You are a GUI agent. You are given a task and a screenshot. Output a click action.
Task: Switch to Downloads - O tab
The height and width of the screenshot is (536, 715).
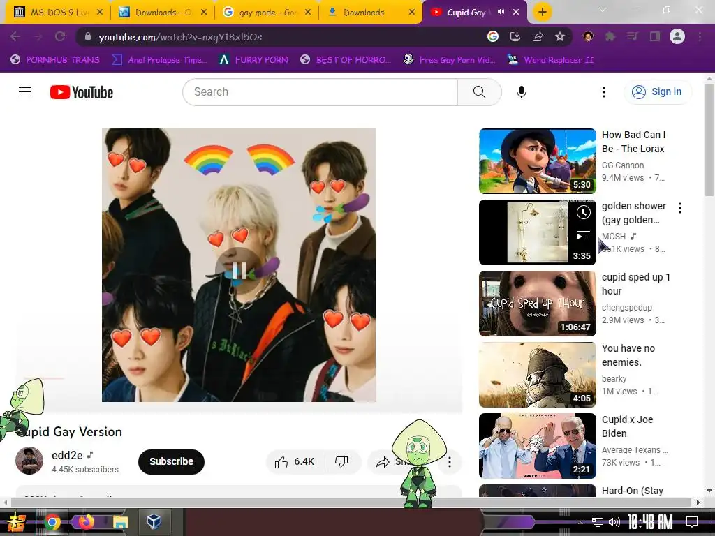(162, 13)
